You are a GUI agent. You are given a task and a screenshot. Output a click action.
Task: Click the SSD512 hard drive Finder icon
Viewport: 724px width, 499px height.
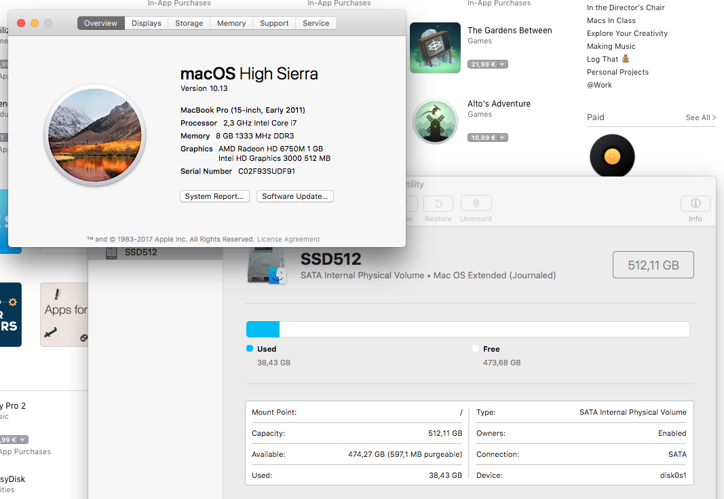(x=267, y=265)
